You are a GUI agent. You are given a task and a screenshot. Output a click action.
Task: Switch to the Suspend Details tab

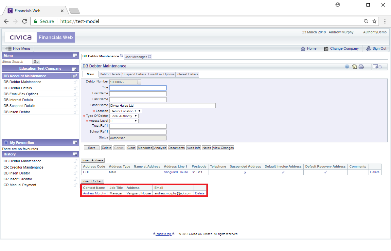coord(134,74)
